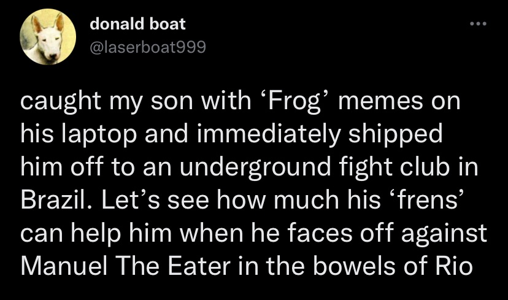The height and width of the screenshot is (300, 508).
Task: Click the word 'shipped' in the tweet
Action: coord(395,134)
